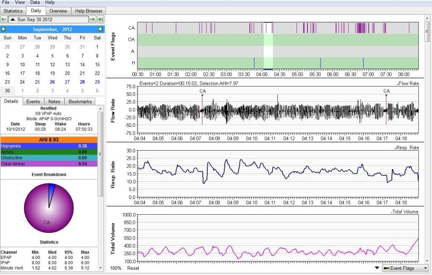Open the Data menu
The width and height of the screenshot is (432, 275).
tap(35, 2)
